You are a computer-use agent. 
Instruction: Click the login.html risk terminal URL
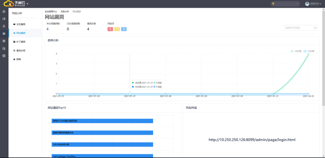pos(252,140)
